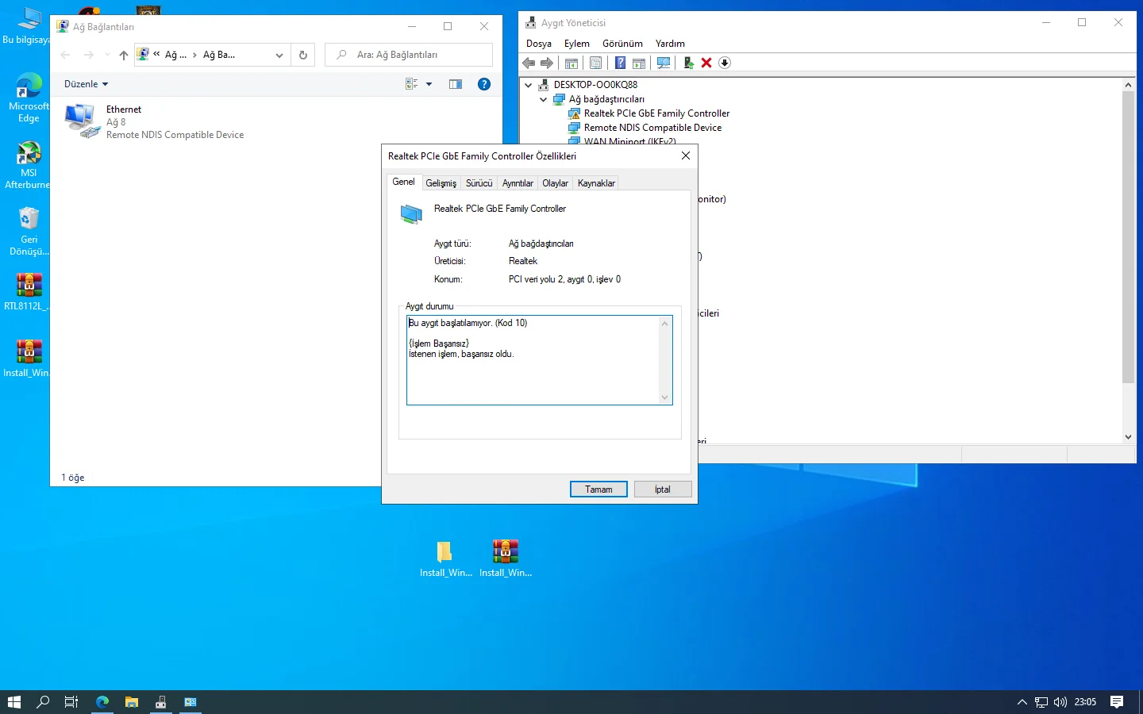Click the red X uninstall device icon
The image size is (1143, 714).
pyautogui.click(x=706, y=63)
